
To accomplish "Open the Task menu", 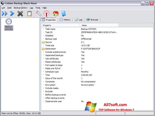I will pyautogui.click(x=9, y=8).
